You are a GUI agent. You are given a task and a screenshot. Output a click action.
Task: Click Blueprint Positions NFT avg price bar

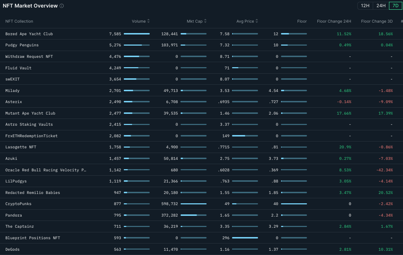point(245,238)
